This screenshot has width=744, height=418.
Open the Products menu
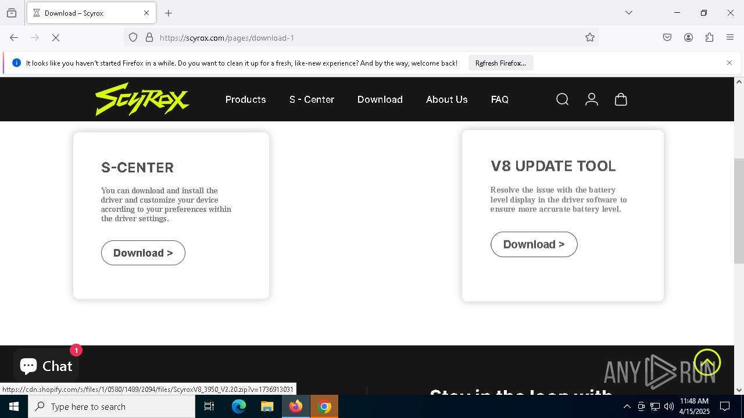245,100
